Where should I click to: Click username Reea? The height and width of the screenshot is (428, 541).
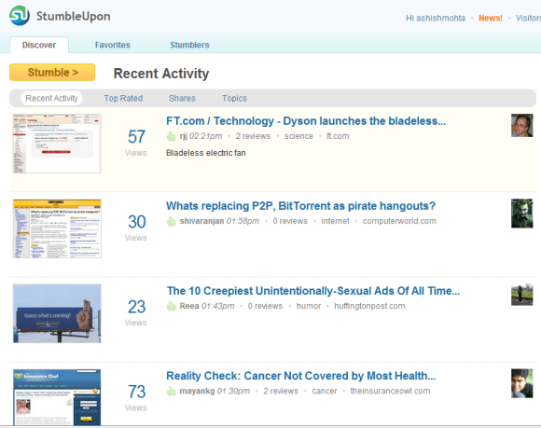189,306
